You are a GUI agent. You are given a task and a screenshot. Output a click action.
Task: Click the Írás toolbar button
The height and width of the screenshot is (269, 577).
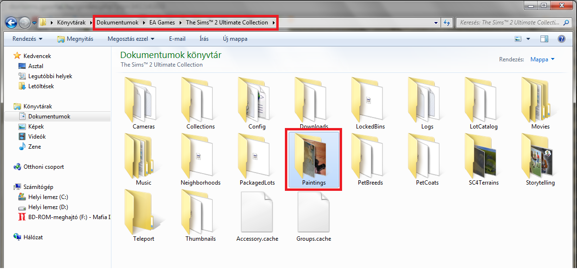click(204, 39)
